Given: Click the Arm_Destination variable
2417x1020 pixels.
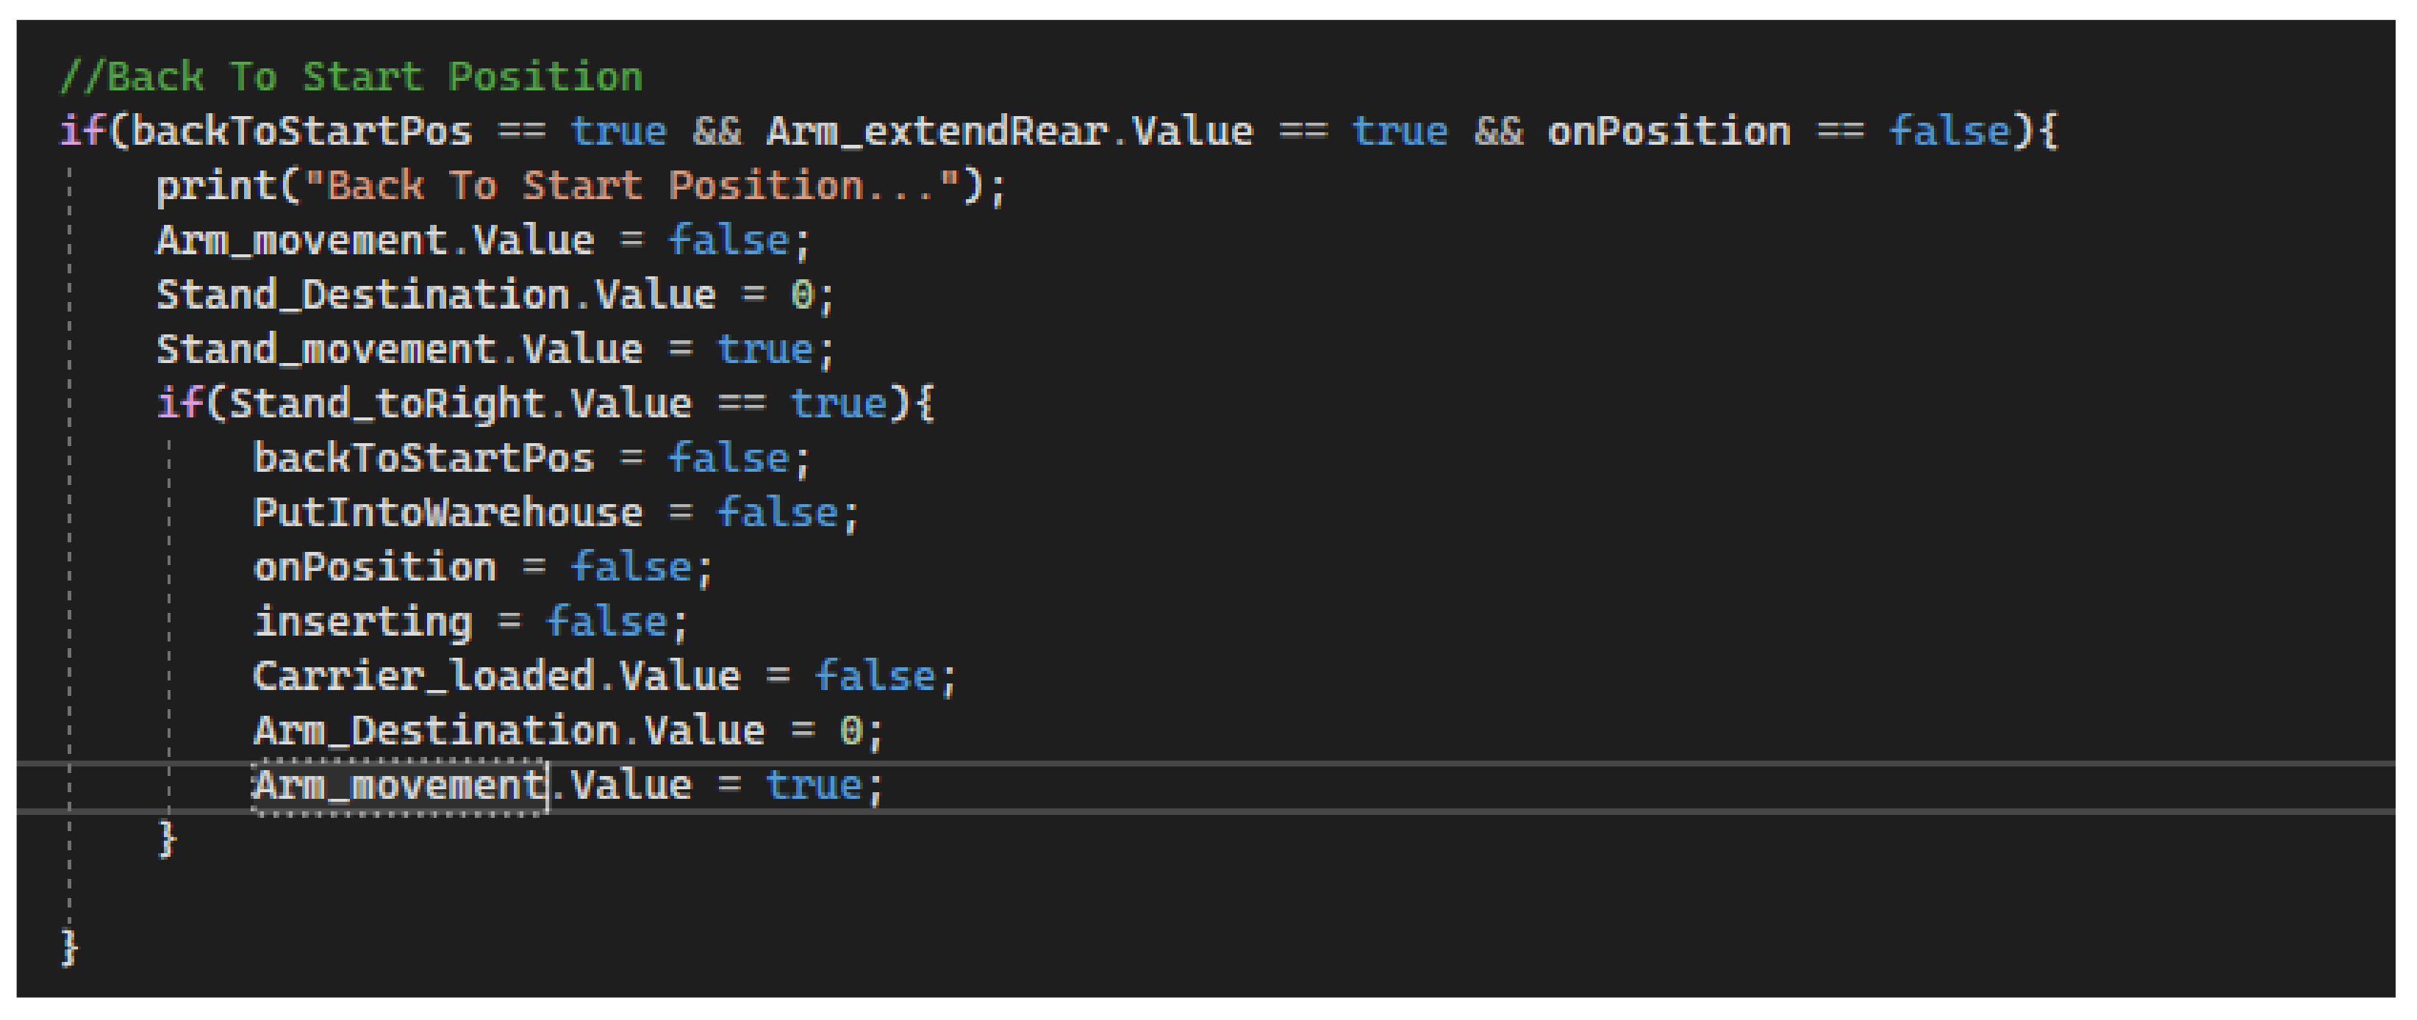Looking at the screenshot, I should click(x=435, y=730).
